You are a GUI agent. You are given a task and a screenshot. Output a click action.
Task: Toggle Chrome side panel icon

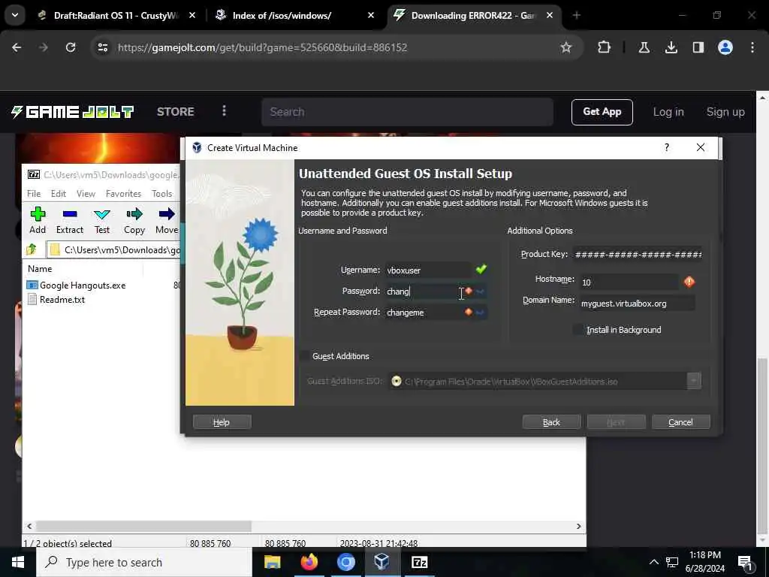(x=698, y=47)
